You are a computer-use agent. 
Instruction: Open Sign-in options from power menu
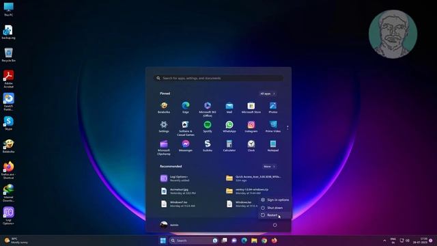point(274,200)
